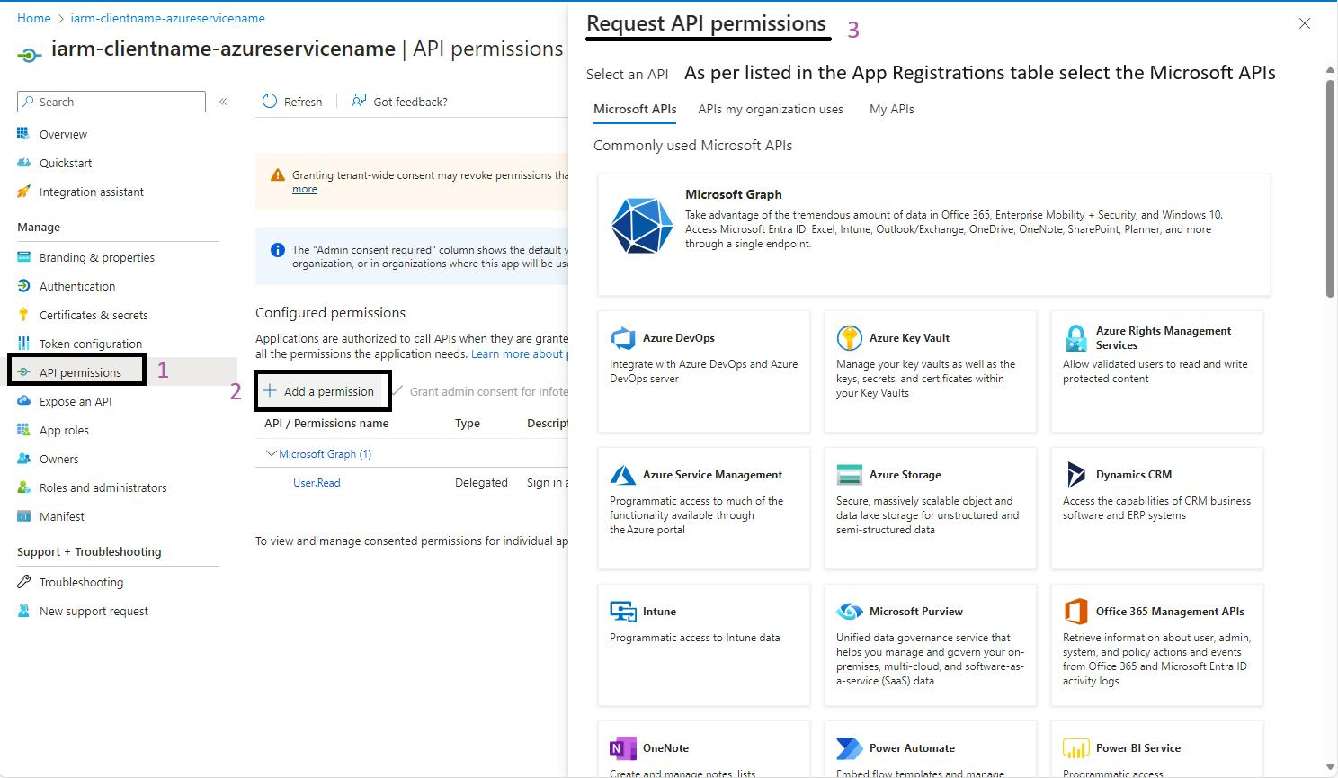This screenshot has height=778, width=1338.
Task: Collapse the left sidebar menu chevron
Action: (223, 102)
